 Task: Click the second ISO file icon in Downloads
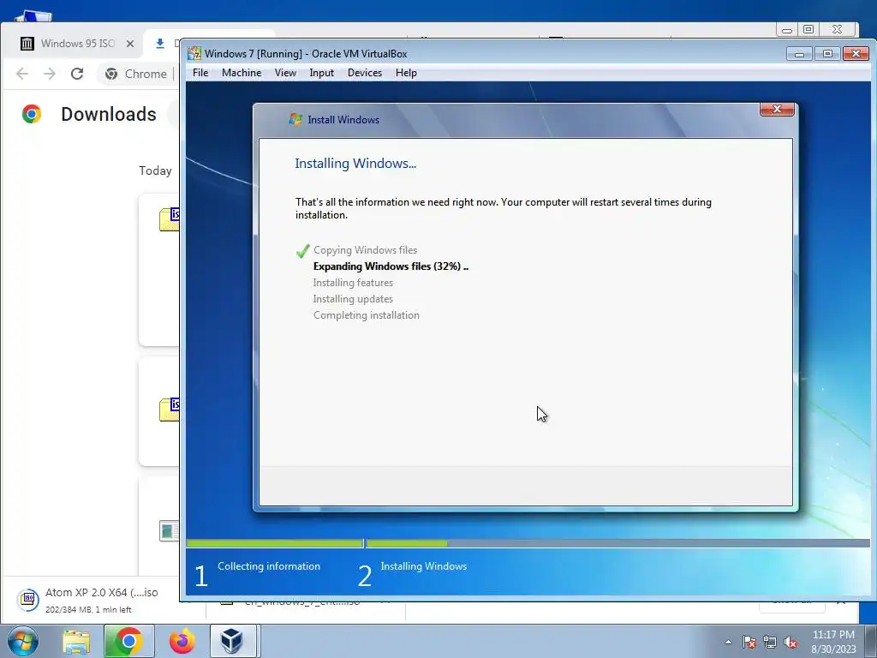click(x=169, y=409)
